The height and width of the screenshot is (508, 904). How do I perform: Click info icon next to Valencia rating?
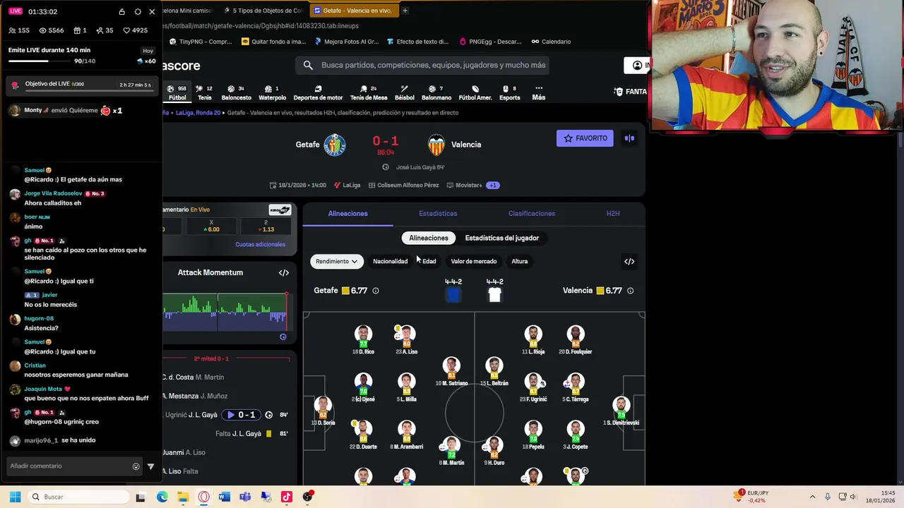click(x=631, y=291)
